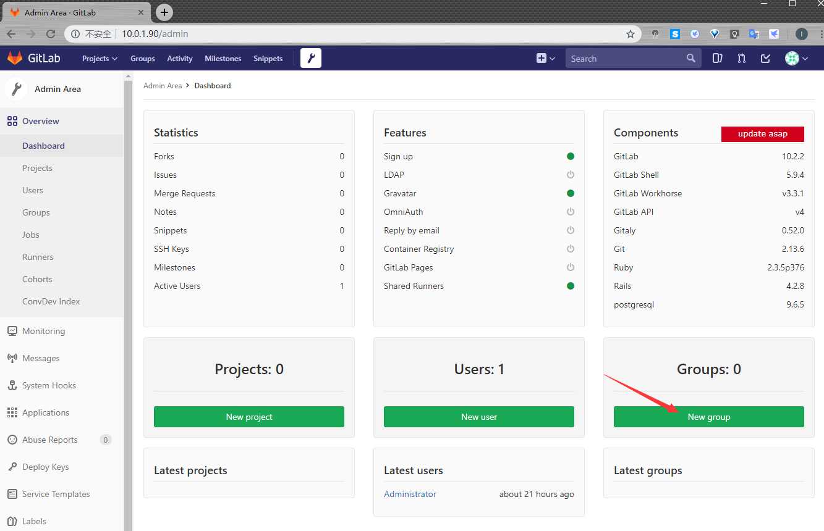Open the Snippets top navigation item
The height and width of the screenshot is (531, 824).
268,59
